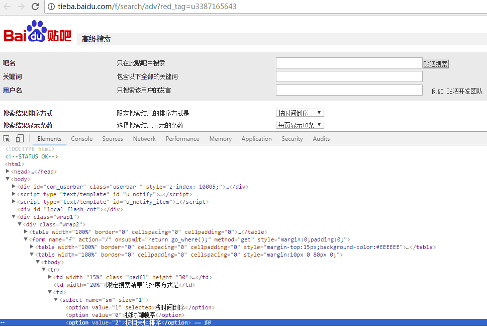
Task: Activate the inspect element picker icon
Action: coord(6,139)
